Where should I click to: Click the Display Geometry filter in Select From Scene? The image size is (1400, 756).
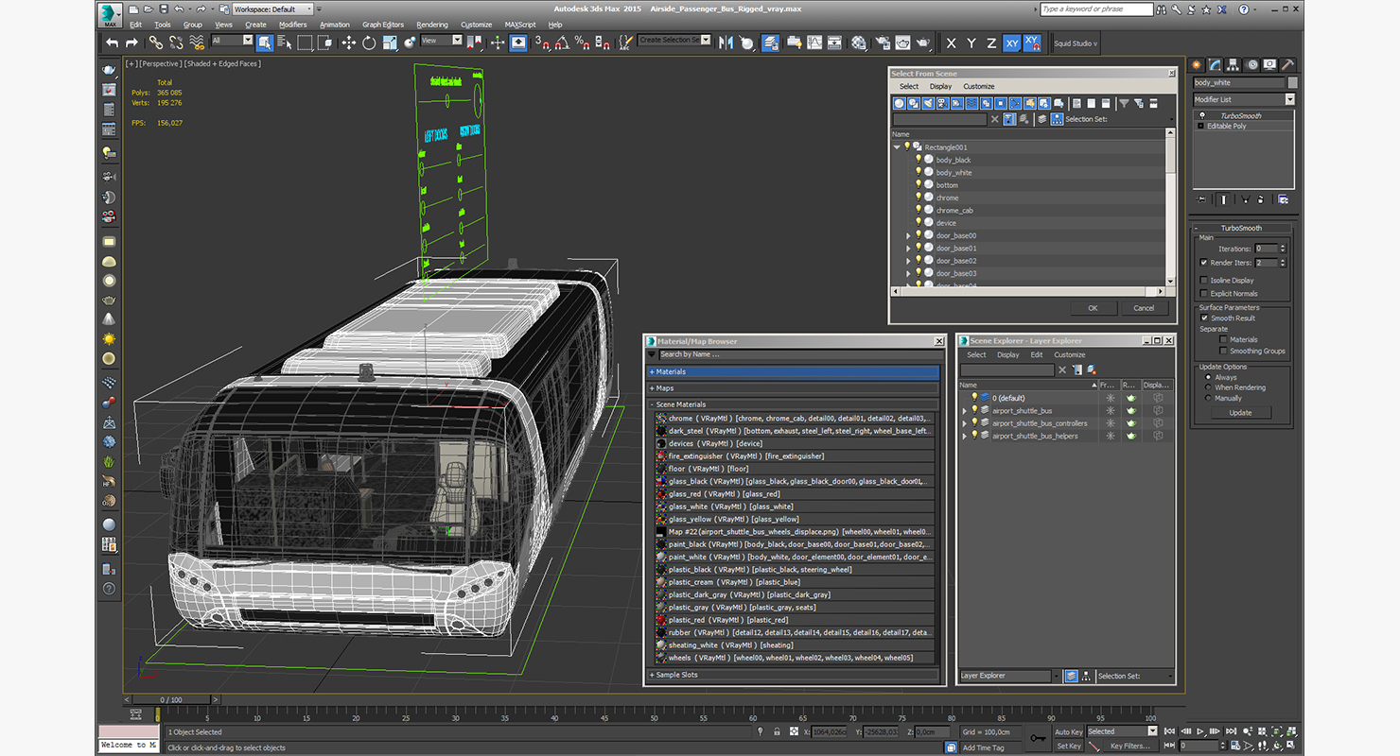coord(901,103)
